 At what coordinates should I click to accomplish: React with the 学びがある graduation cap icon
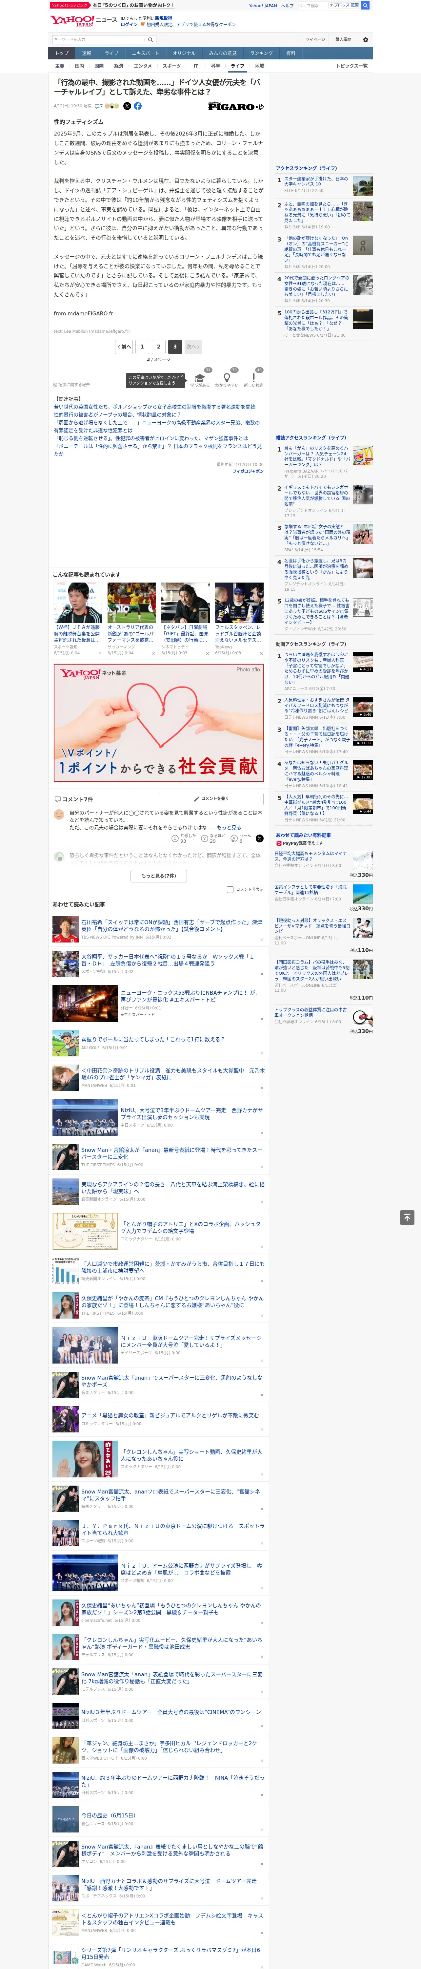(200, 378)
